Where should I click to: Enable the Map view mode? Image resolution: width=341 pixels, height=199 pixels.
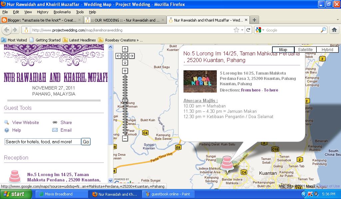[283, 49]
